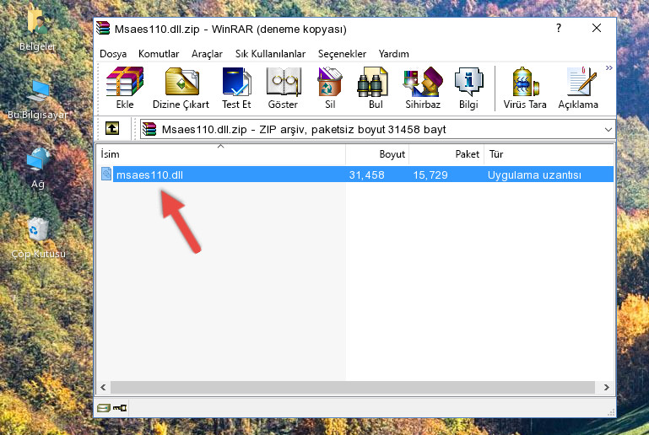Open the Araçlar menu
This screenshot has height=435, width=649.
[x=207, y=54]
